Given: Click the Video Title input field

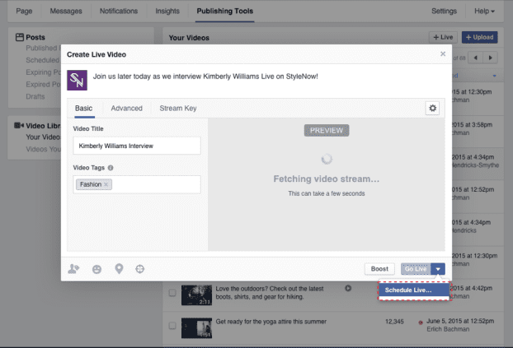Looking at the screenshot, I should click(x=135, y=146).
